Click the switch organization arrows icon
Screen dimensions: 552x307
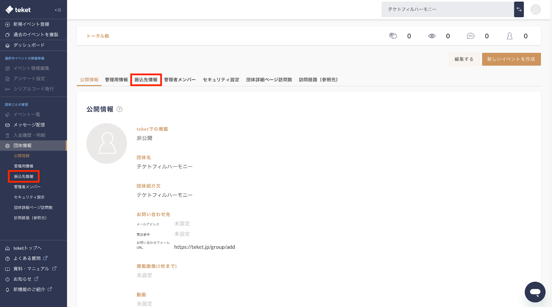pyautogui.click(x=519, y=10)
